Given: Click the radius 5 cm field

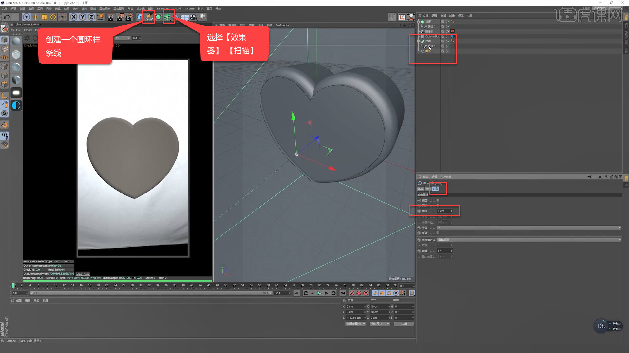Looking at the screenshot, I should point(445,211).
